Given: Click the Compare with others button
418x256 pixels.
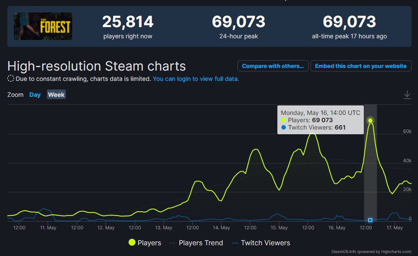Looking at the screenshot, I should 273,66.
